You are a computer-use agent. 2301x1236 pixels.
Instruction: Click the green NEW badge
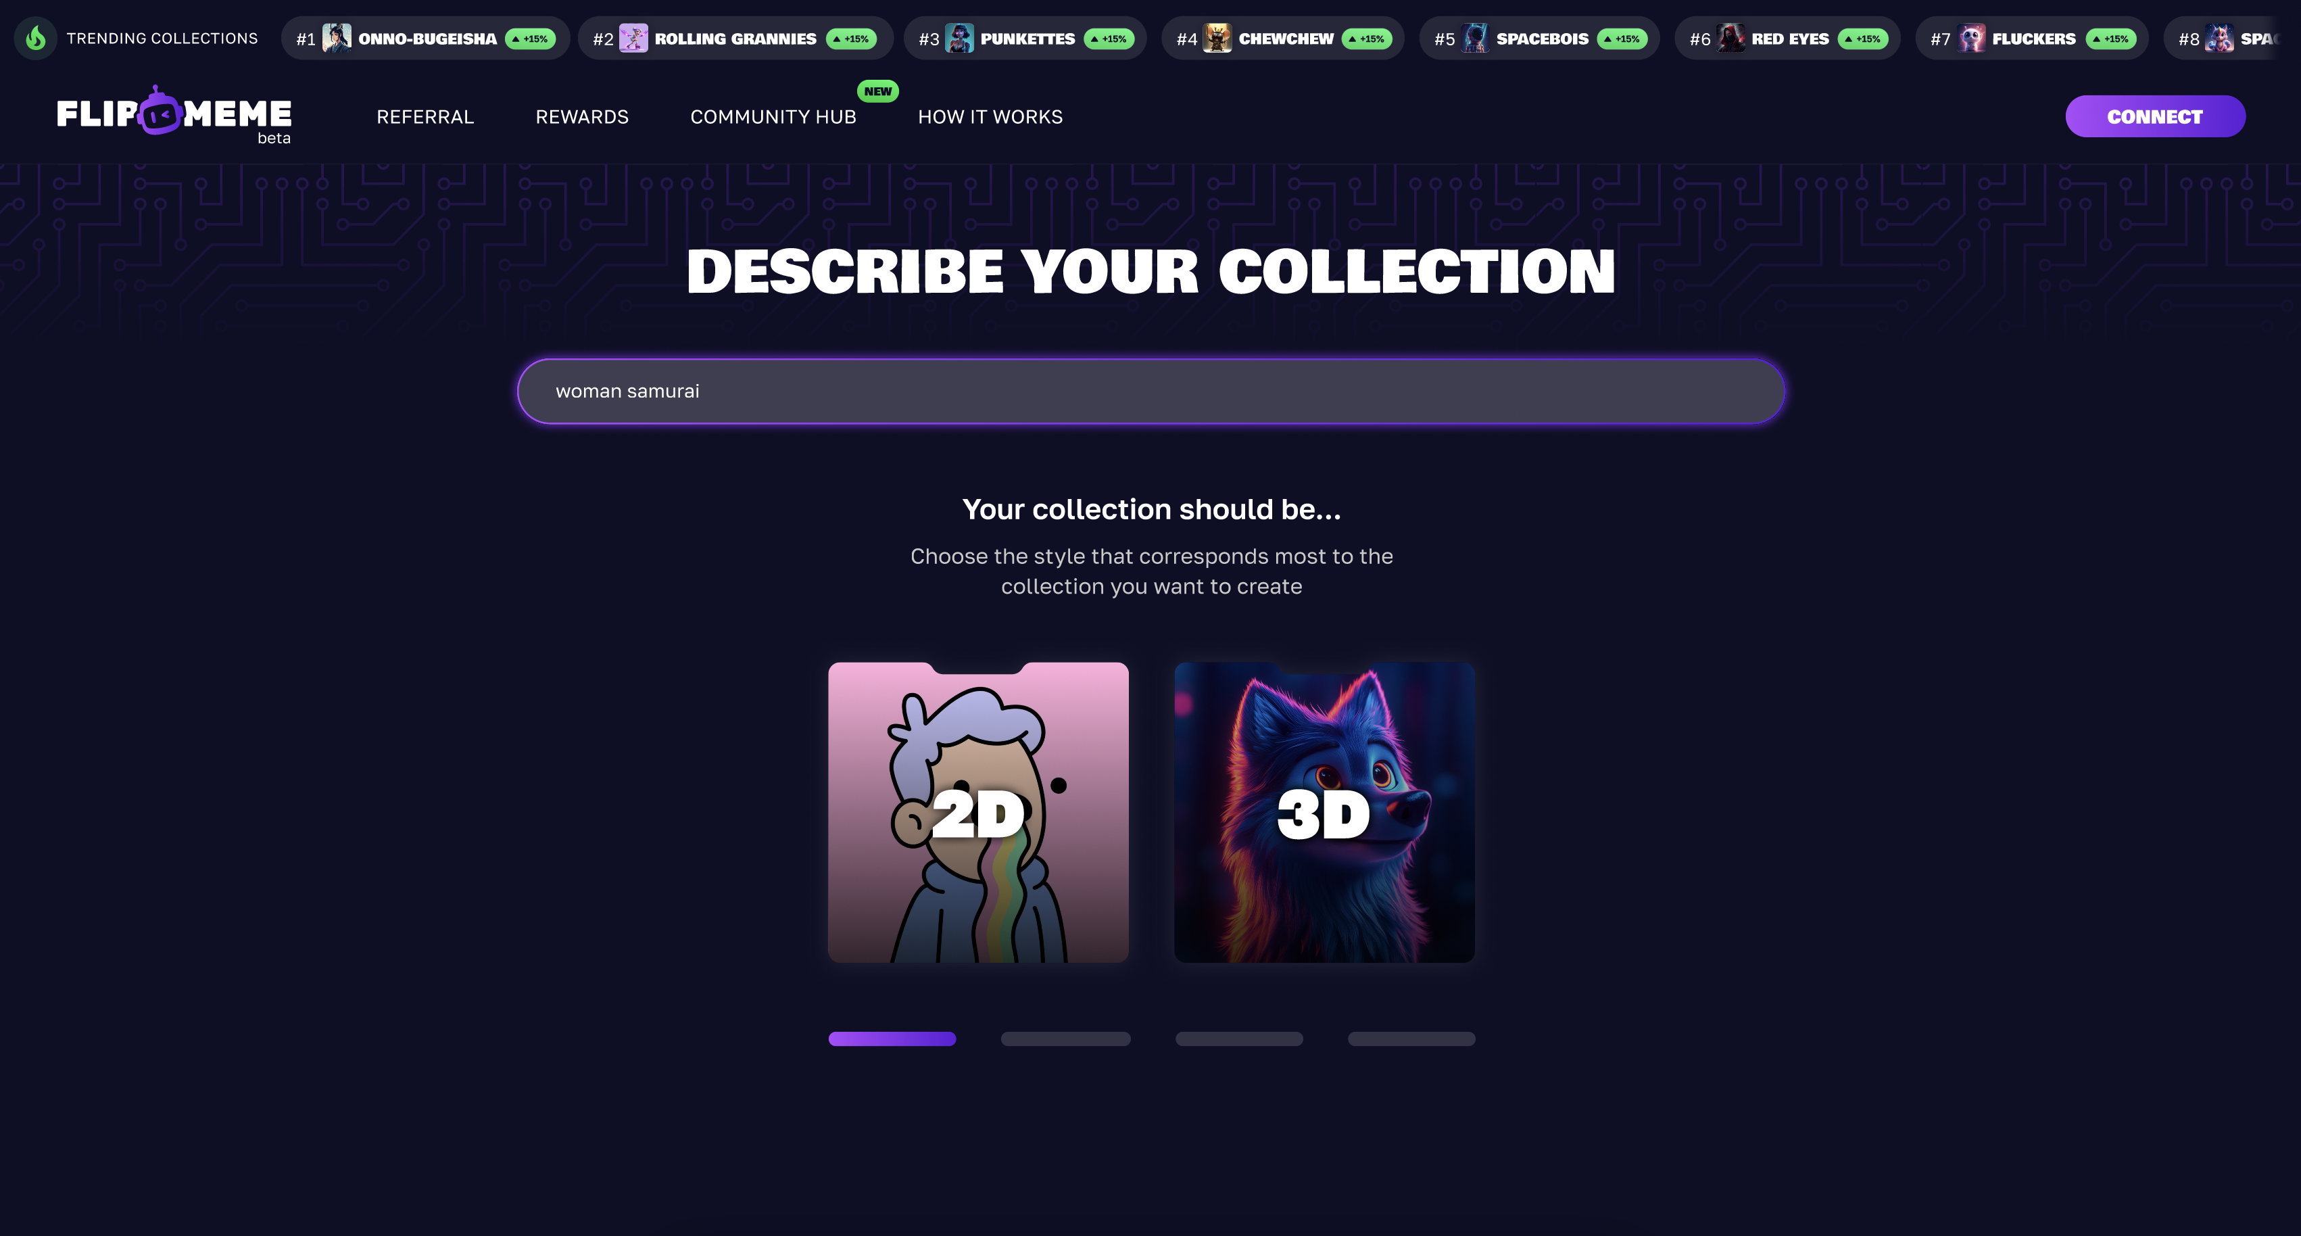[877, 91]
